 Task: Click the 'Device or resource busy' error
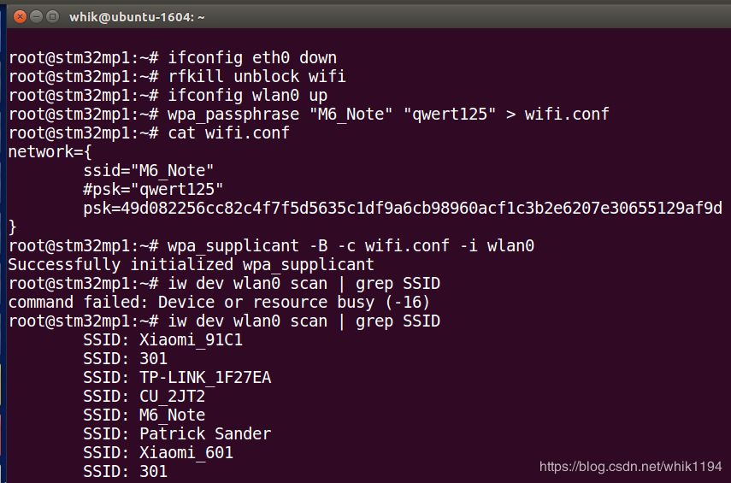219,302
